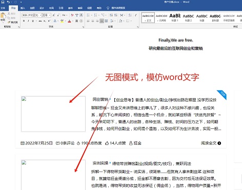Click the Numbering list icon
Viewport: 242px width, 190px height.
point(95,15)
